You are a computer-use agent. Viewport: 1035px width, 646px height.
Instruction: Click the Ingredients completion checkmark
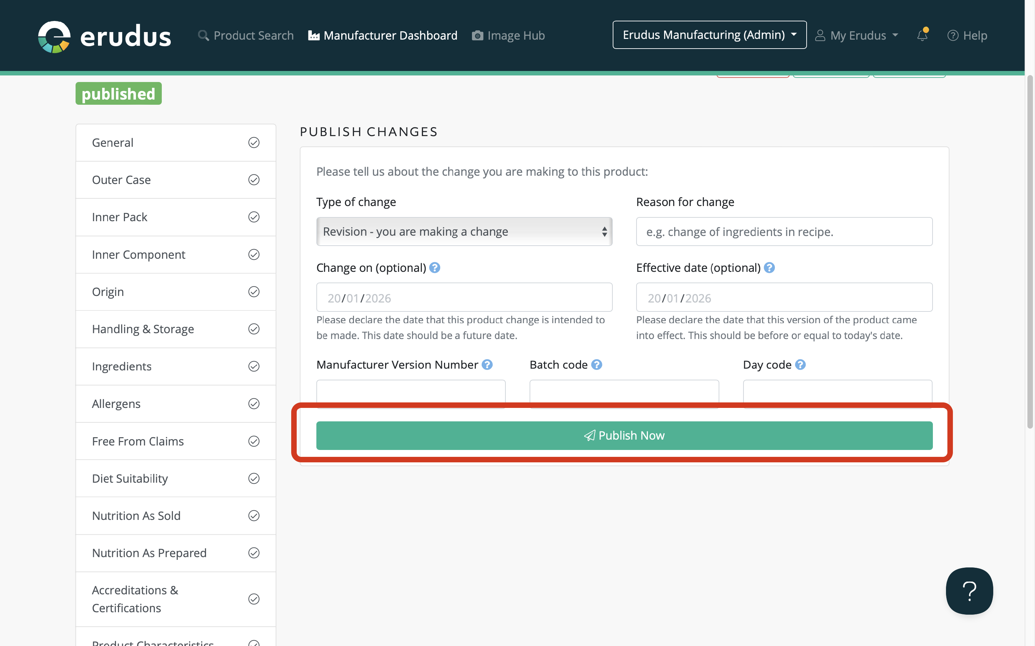click(x=254, y=367)
